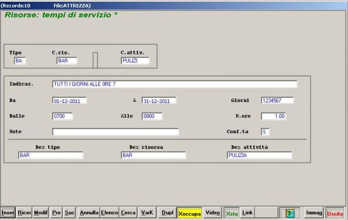
Task: Click the yellow Xoccupa button
Action: point(189,213)
